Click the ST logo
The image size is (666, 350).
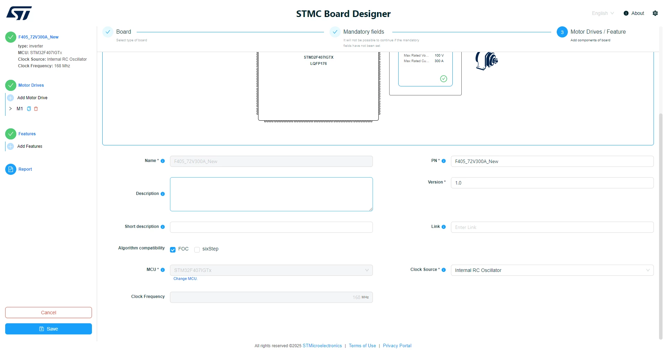(19, 13)
